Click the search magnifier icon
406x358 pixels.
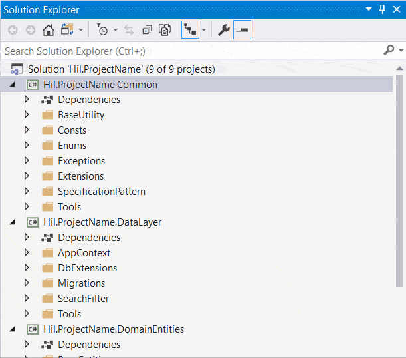(x=389, y=50)
